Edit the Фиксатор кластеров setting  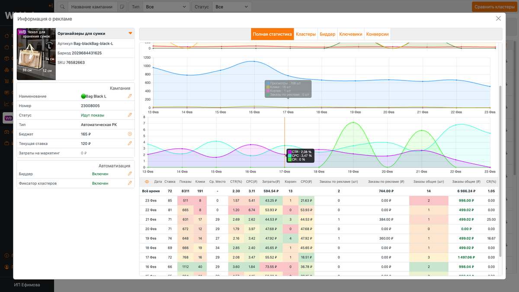pos(130,183)
